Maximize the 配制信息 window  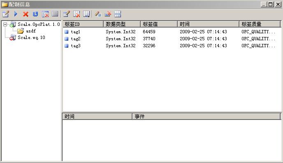[271, 5]
